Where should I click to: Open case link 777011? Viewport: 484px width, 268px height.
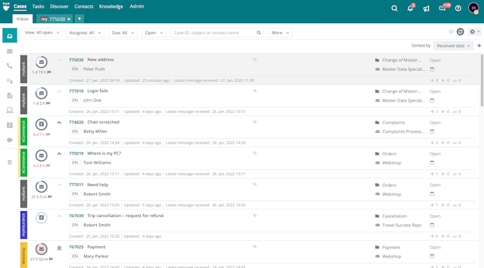click(x=76, y=185)
